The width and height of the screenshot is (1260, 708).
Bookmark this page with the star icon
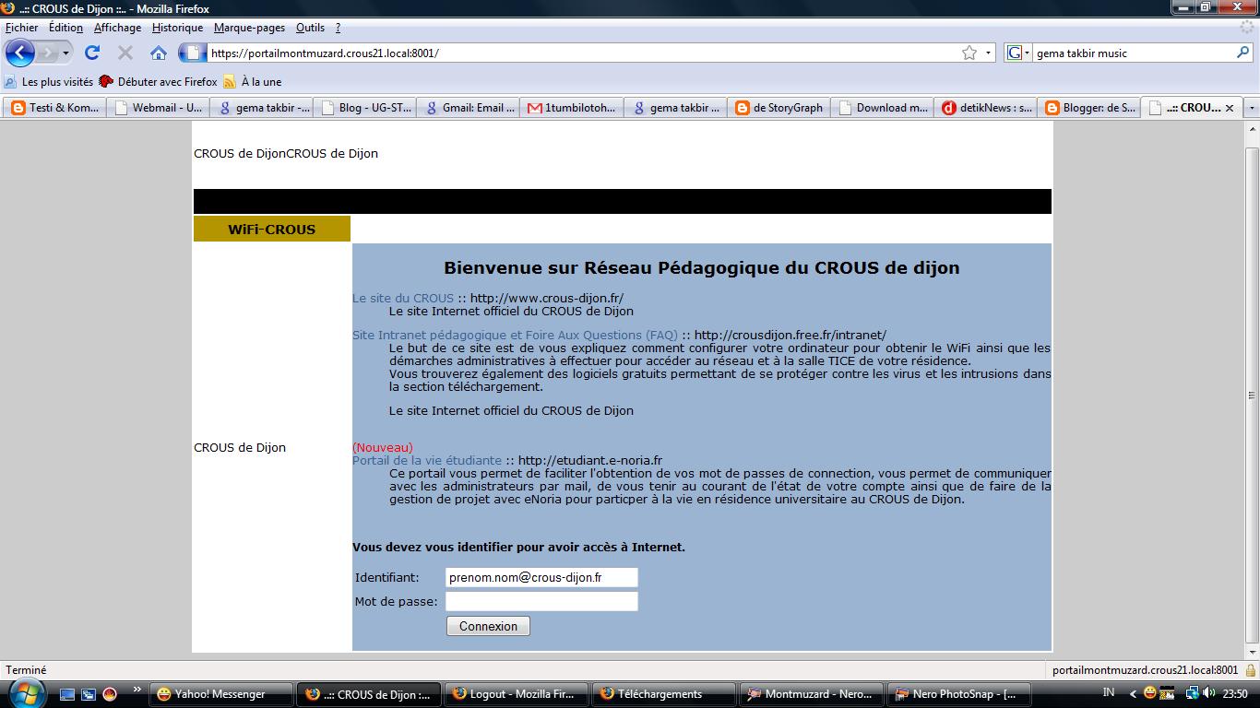969,53
